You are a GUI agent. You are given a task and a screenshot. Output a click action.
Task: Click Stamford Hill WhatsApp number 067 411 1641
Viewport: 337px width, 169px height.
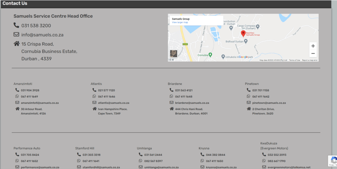pyautogui.click(x=91, y=161)
